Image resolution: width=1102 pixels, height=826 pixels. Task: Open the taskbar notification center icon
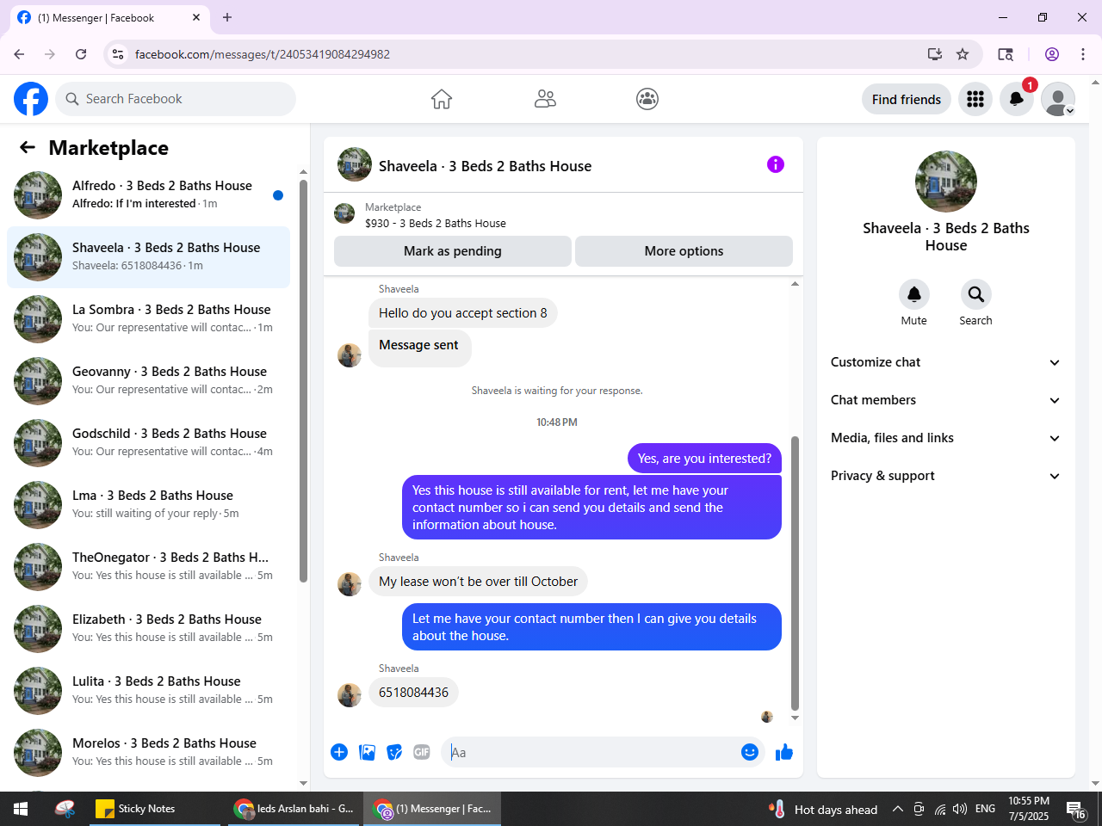[x=1076, y=809]
